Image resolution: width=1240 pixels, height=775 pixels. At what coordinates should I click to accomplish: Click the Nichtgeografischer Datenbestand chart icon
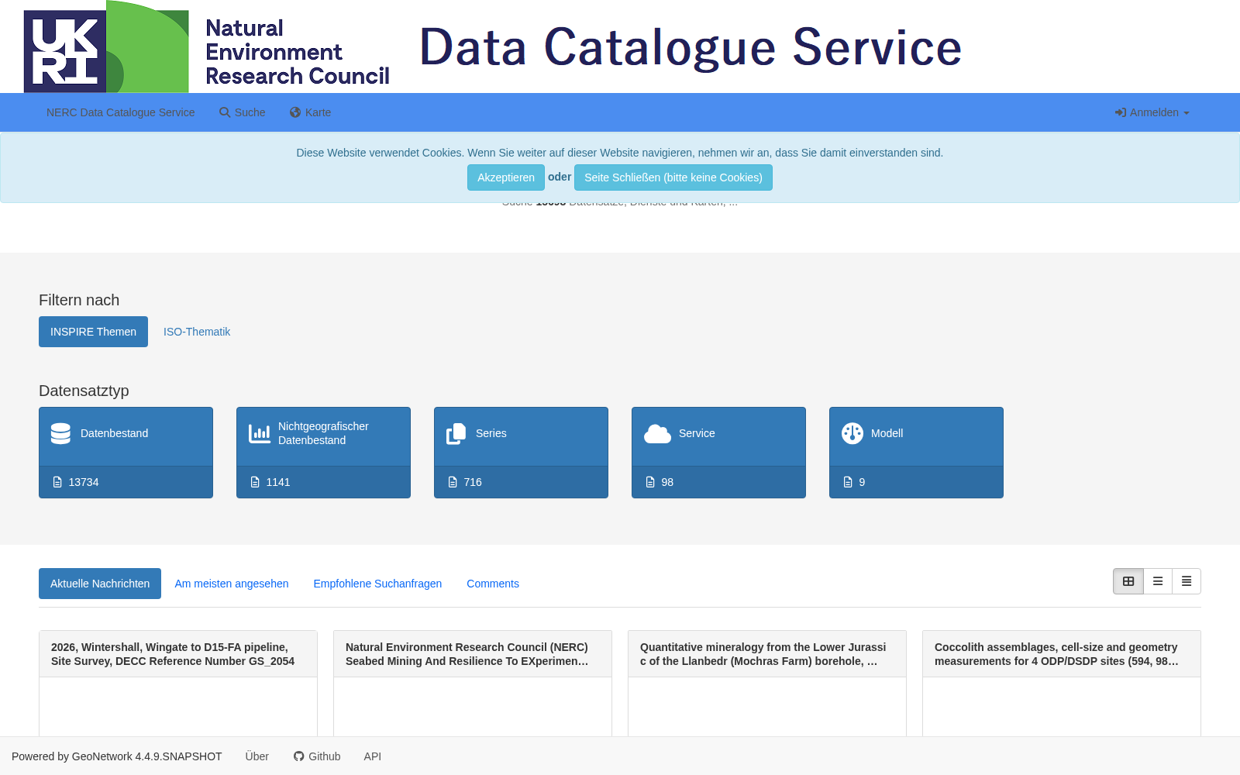[x=259, y=433]
